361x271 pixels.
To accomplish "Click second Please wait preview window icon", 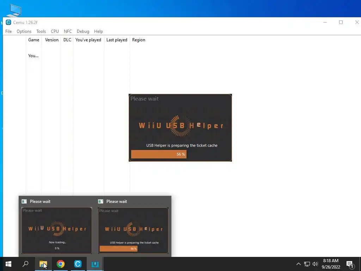I will (x=100, y=201).
